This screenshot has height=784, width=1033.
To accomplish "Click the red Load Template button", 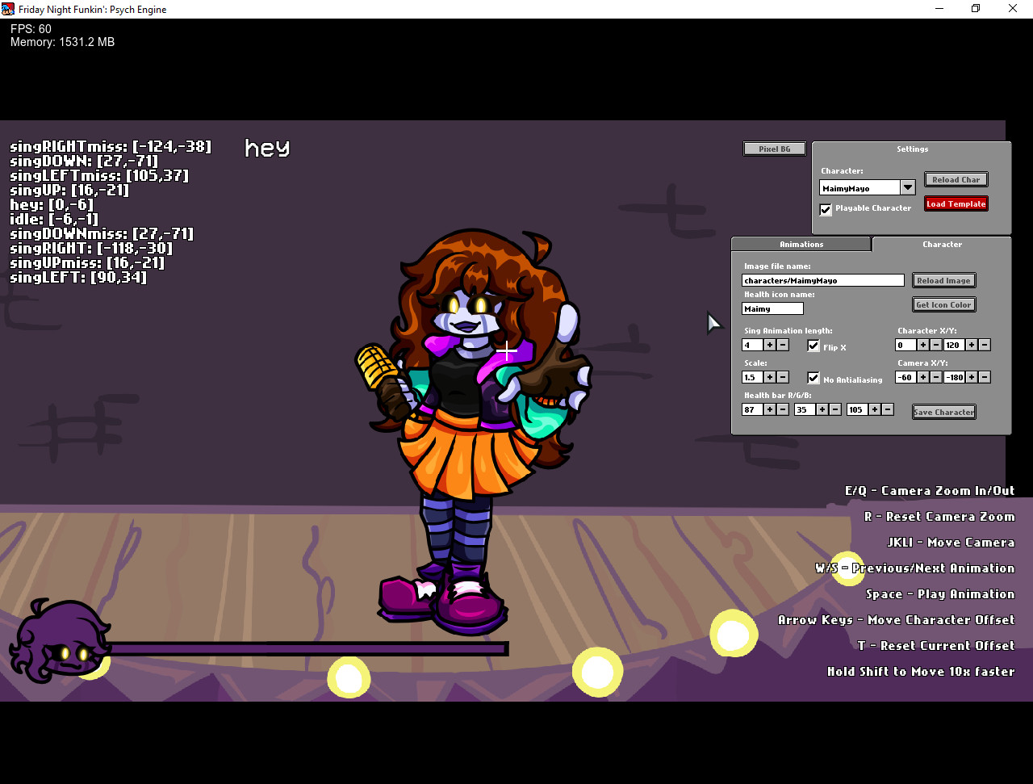I will 956,203.
